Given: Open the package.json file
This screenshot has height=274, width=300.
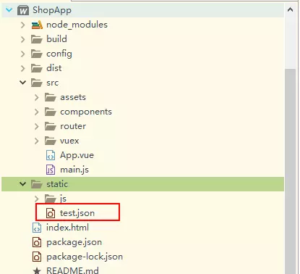Looking at the screenshot, I should tap(74, 242).
